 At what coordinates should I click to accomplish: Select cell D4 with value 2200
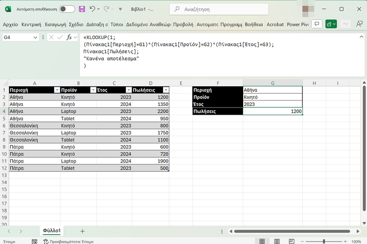pos(151,111)
